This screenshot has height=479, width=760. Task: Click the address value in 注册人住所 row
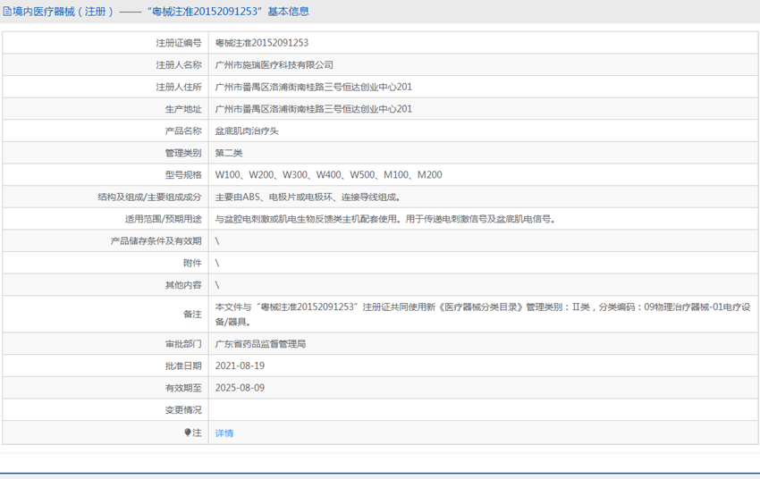pyautogui.click(x=313, y=88)
